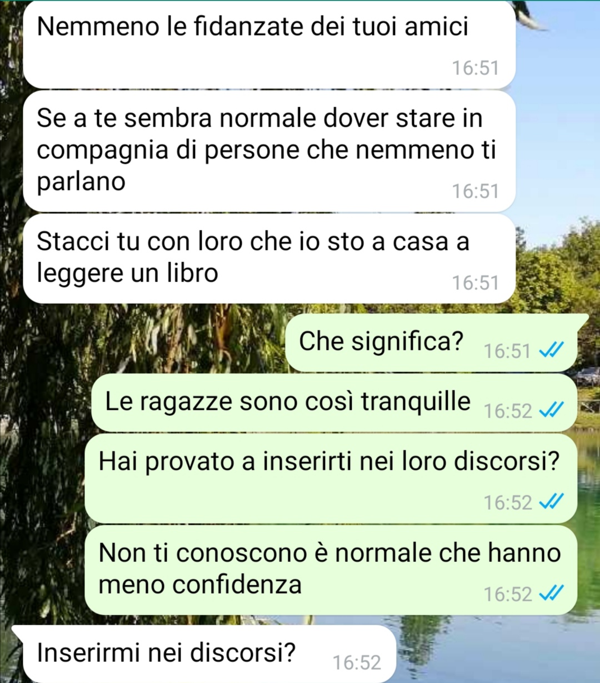Tap the read ticks on 'Hai provato a inserirti' message

552,501
